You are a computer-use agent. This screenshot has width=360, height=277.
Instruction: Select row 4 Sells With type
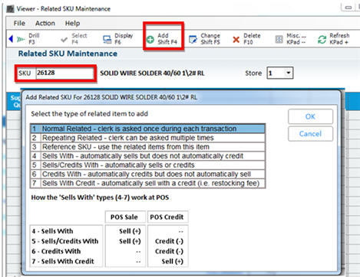click(x=147, y=156)
